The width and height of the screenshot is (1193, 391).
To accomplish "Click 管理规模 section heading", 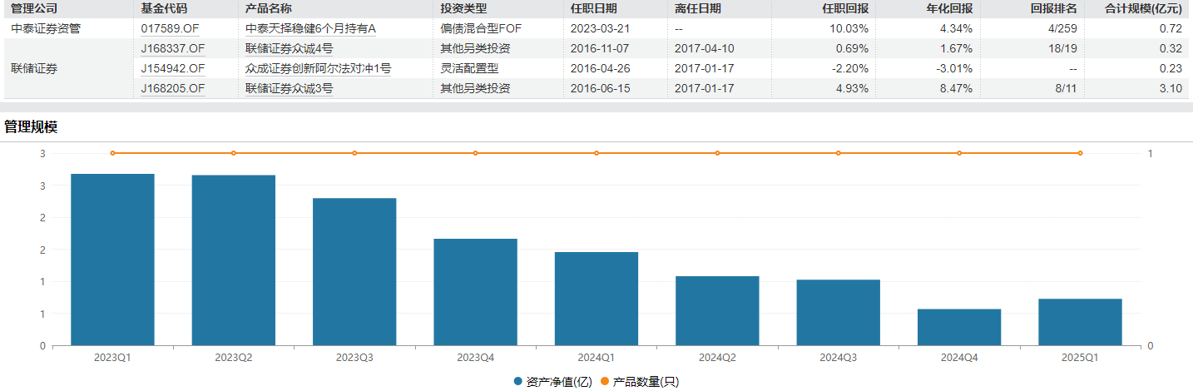I will 31,127.
